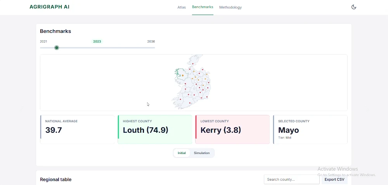Toggle dark mode with the moon icon

(x=353, y=7)
